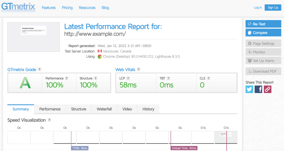The width and height of the screenshot is (284, 151).
Task: Switch to the Waterfall tab
Action: [x=104, y=109]
